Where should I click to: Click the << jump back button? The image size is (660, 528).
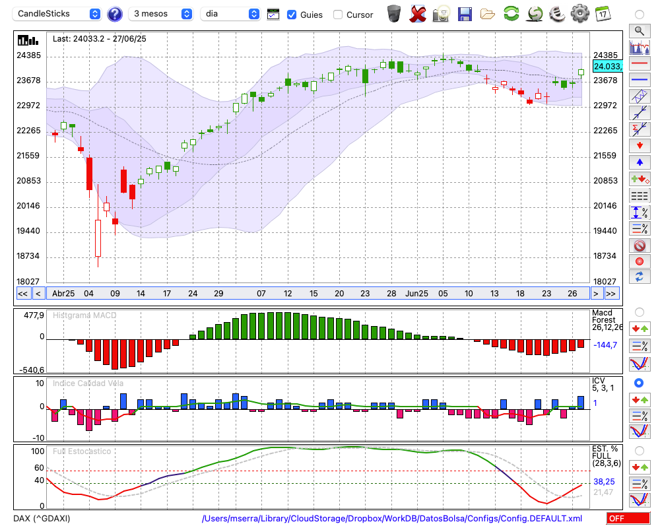(23, 294)
